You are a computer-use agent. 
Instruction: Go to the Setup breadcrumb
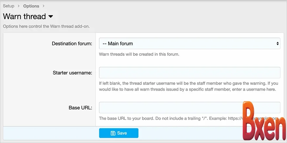[9, 6]
